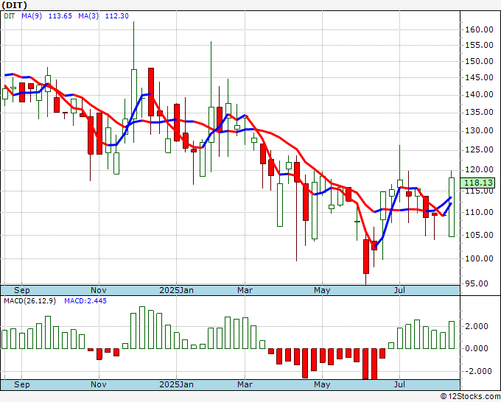Image resolution: width=501 pixels, height=402 pixels.
Task: Click the 0.000 MACD axis label
Action: tap(477, 348)
